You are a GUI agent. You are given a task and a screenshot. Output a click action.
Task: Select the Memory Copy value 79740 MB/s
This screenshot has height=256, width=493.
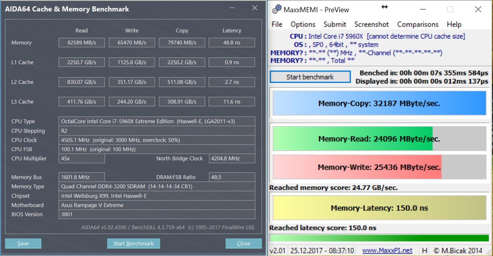tap(182, 43)
